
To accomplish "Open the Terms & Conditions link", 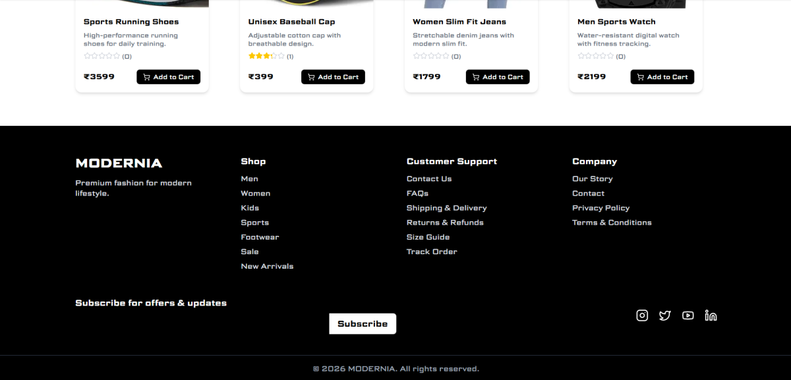I will click(612, 223).
